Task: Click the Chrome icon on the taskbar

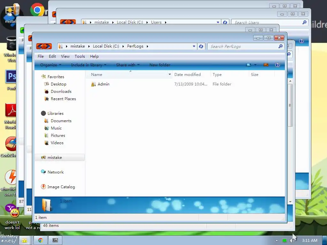Action: 40,241
